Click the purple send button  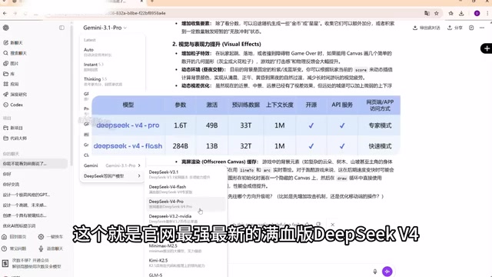coord(387,272)
